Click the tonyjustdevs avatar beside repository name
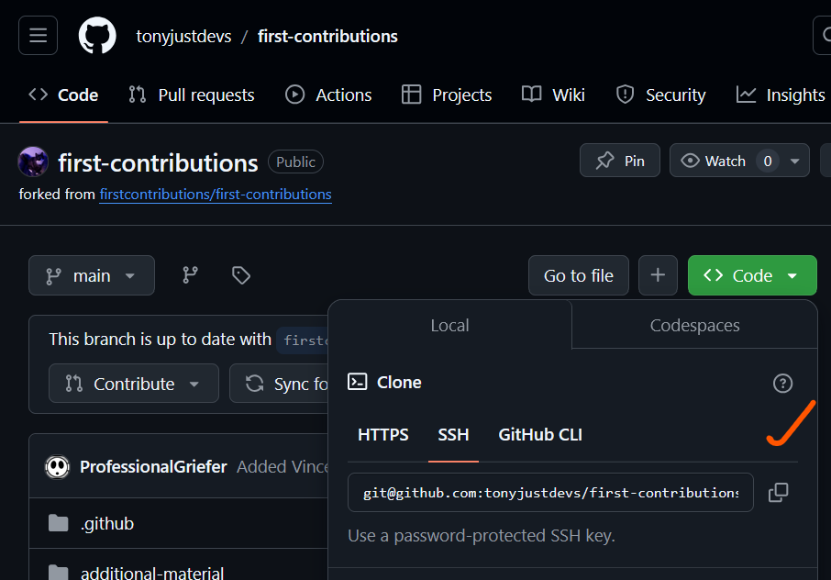831x580 pixels. pyautogui.click(x=33, y=162)
